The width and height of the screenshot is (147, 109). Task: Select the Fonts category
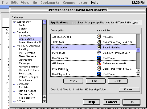pos(22,25)
